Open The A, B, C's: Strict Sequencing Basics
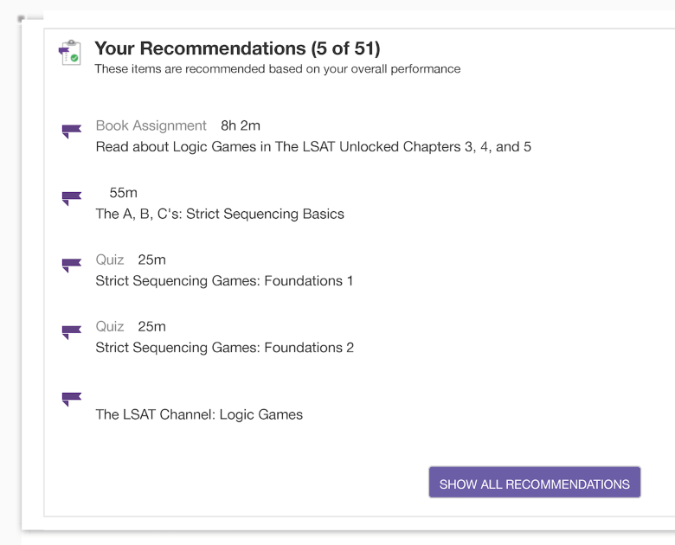Screen dimensions: 675x545 point(220,214)
